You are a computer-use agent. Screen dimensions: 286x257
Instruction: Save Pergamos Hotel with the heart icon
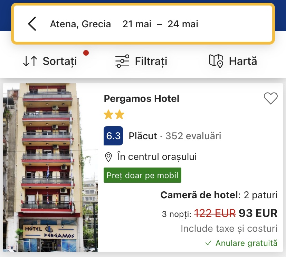pyautogui.click(x=270, y=99)
